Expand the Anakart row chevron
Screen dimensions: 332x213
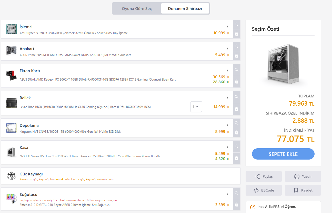(227, 49)
